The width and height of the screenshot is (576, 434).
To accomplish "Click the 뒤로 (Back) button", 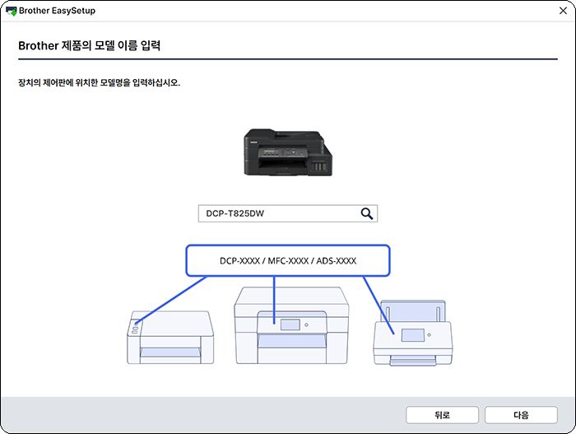I will 442,415.
